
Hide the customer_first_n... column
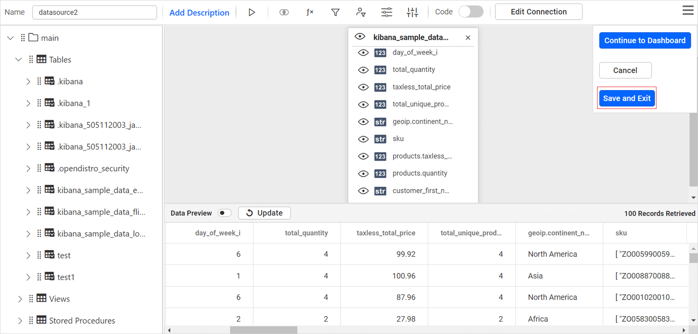coord(364,191)
